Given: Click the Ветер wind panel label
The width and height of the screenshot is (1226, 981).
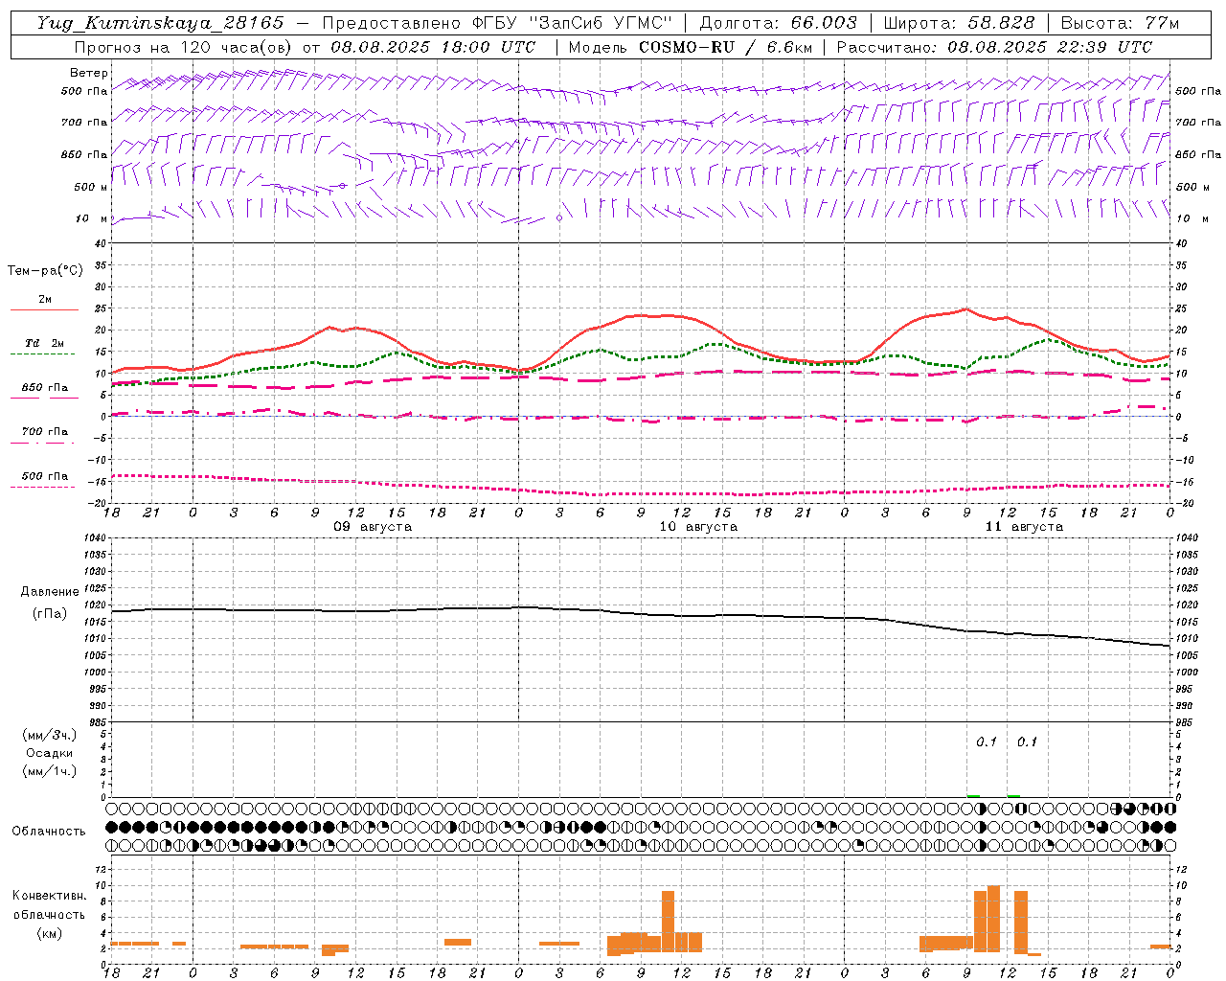Looking at the screenshot, I should (89, 73).
